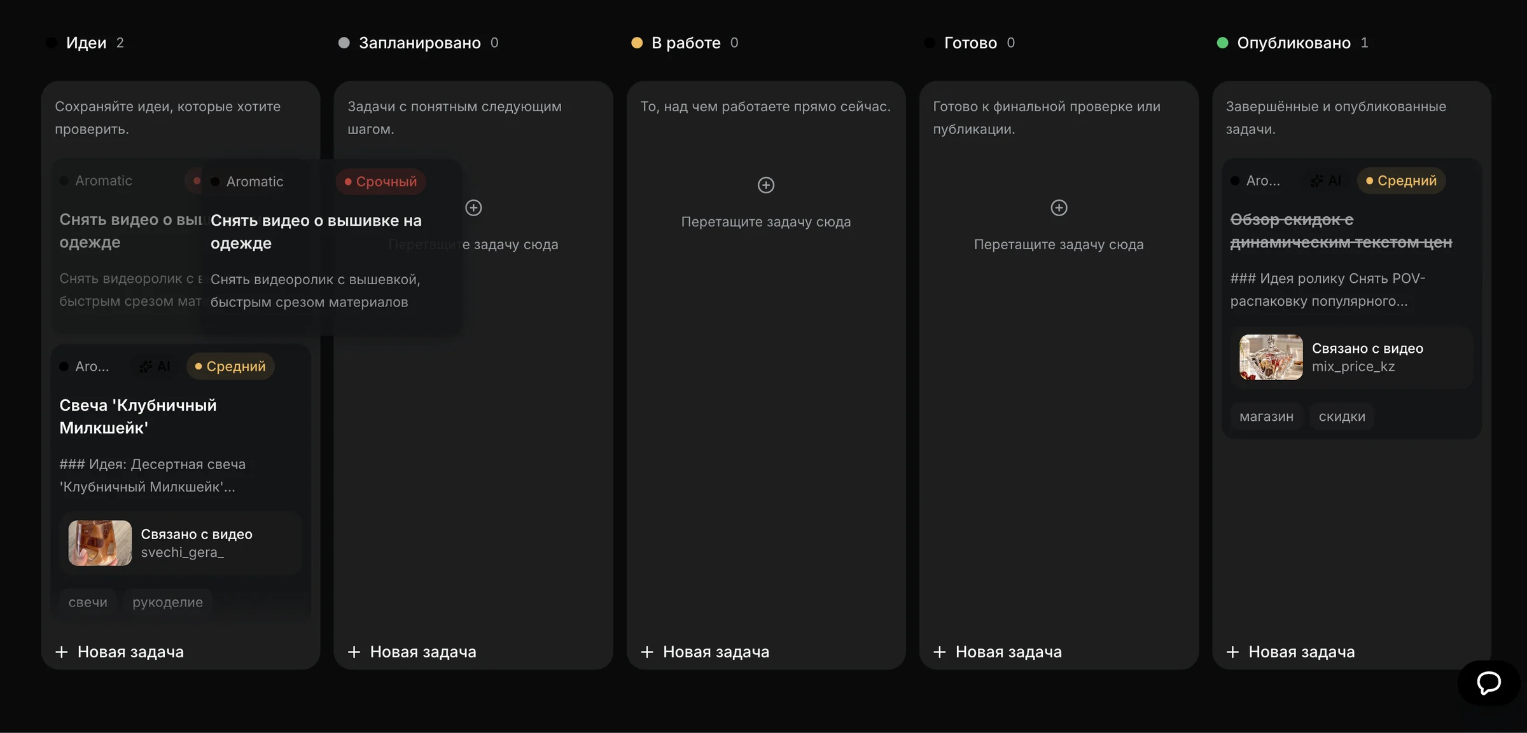
Task: Click Aro... label on Свеча card
Action: pos(92,366)
